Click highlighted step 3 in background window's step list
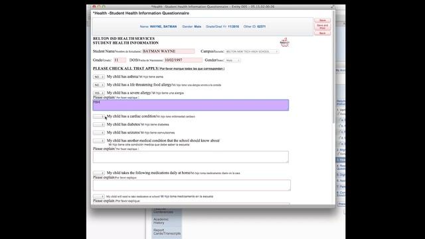The width and height of the screenshot is (425, 239). tap(341, 160)
